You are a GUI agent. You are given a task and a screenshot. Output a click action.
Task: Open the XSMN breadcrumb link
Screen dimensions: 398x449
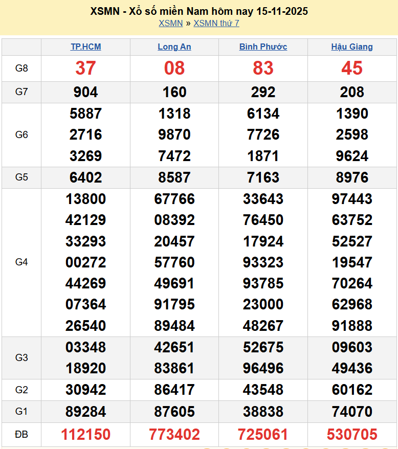click(170, 23)
